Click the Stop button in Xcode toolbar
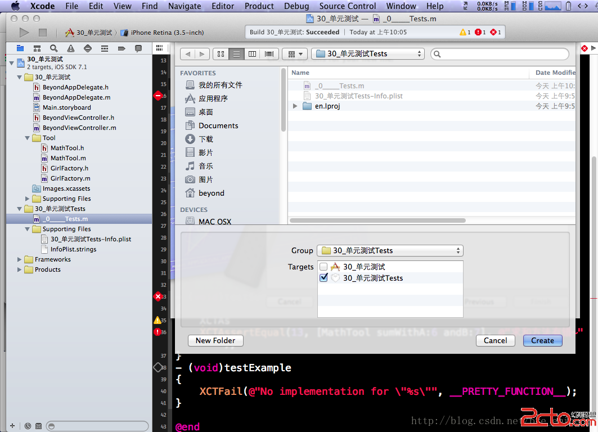The width and height of the screenshot is (598, 432). point(43,33)
